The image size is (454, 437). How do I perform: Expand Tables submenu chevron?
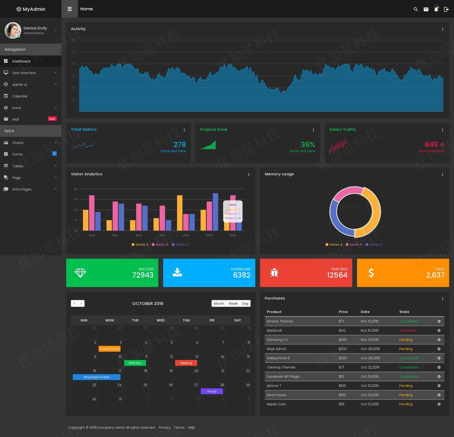point(56,166)
